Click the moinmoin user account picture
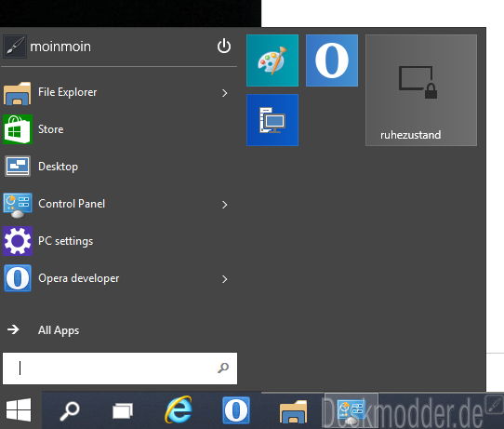The height and width of the screenshot is (429, 504). click(15, 47)
